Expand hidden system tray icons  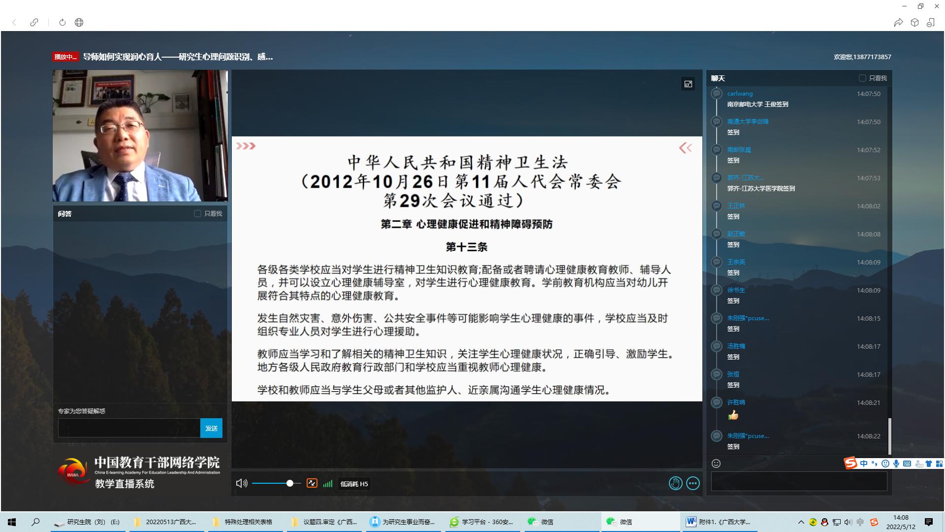[801, 522]
